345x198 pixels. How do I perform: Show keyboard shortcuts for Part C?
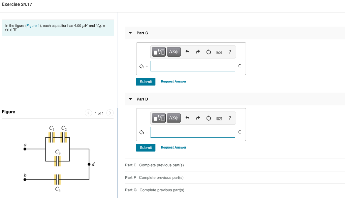(x=219, y=52)
